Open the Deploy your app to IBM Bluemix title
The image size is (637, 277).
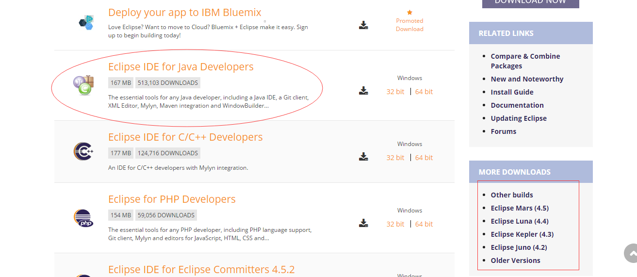(185, 12)
